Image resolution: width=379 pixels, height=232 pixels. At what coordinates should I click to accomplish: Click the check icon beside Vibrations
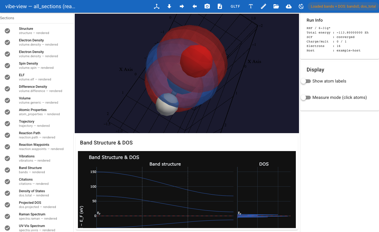click(x=7, y=158)
